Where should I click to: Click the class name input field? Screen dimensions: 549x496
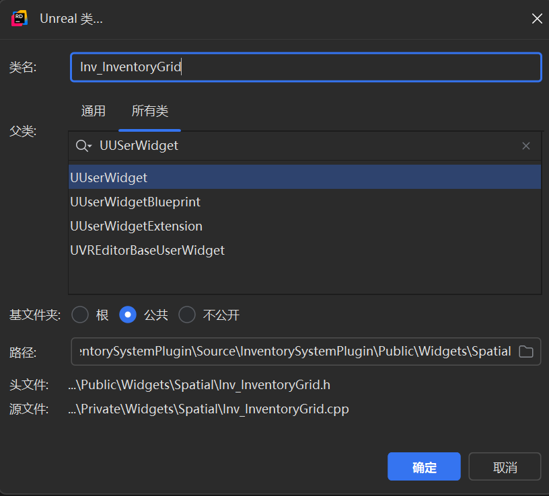[x=306, y=67]
